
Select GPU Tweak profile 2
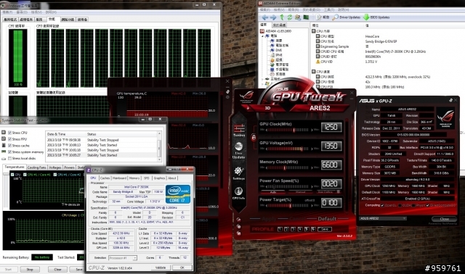pyautogui.click(x=286, y=229)
